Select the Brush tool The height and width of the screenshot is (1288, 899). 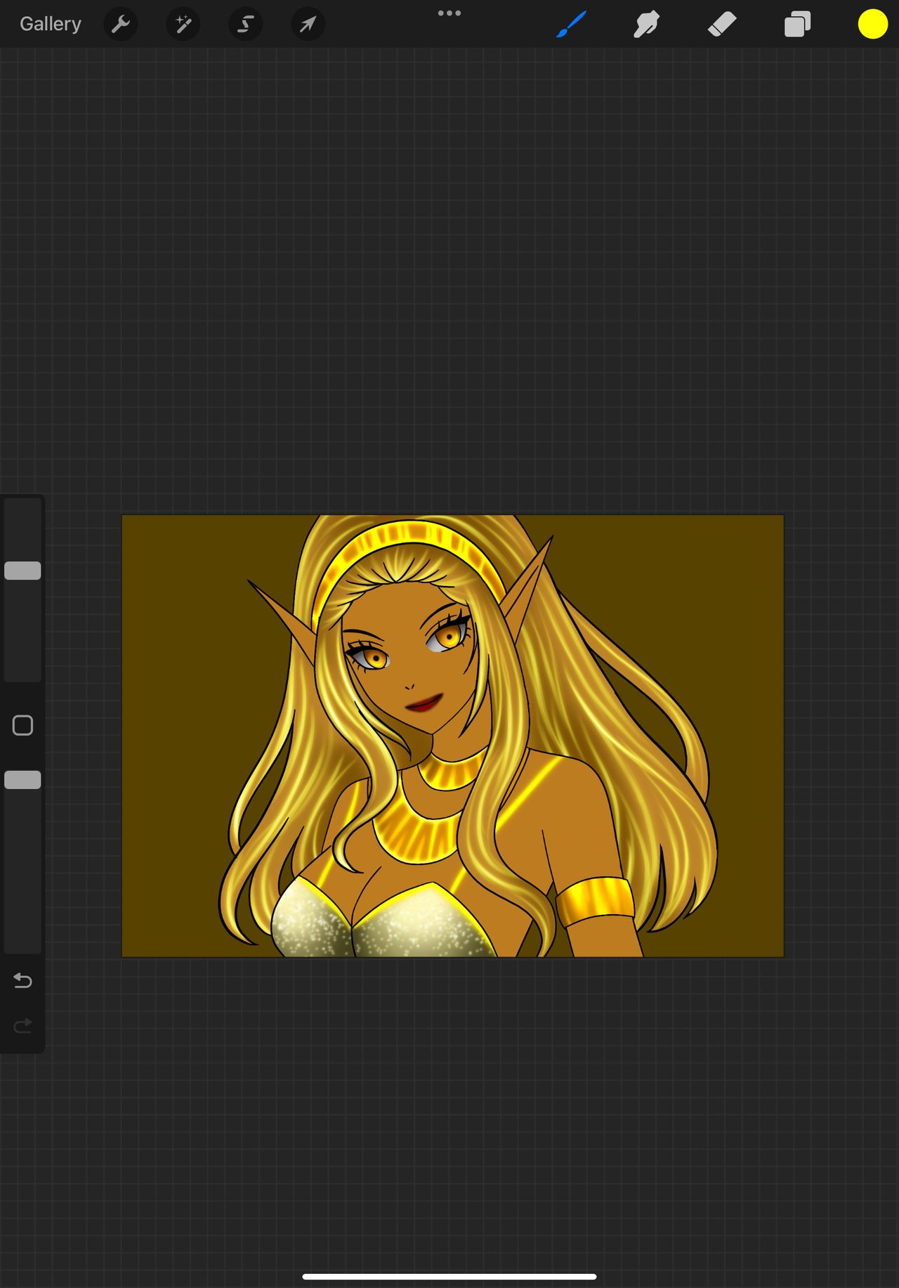pos(571,25)
